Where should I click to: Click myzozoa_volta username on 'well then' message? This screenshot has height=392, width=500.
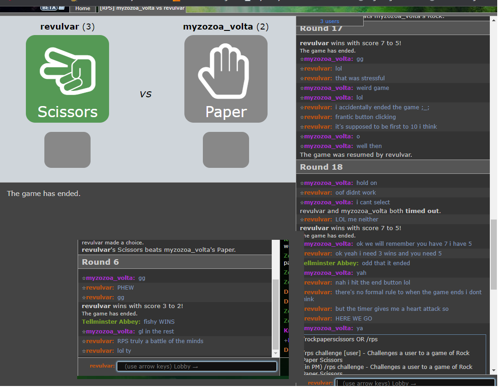point(329,146)
